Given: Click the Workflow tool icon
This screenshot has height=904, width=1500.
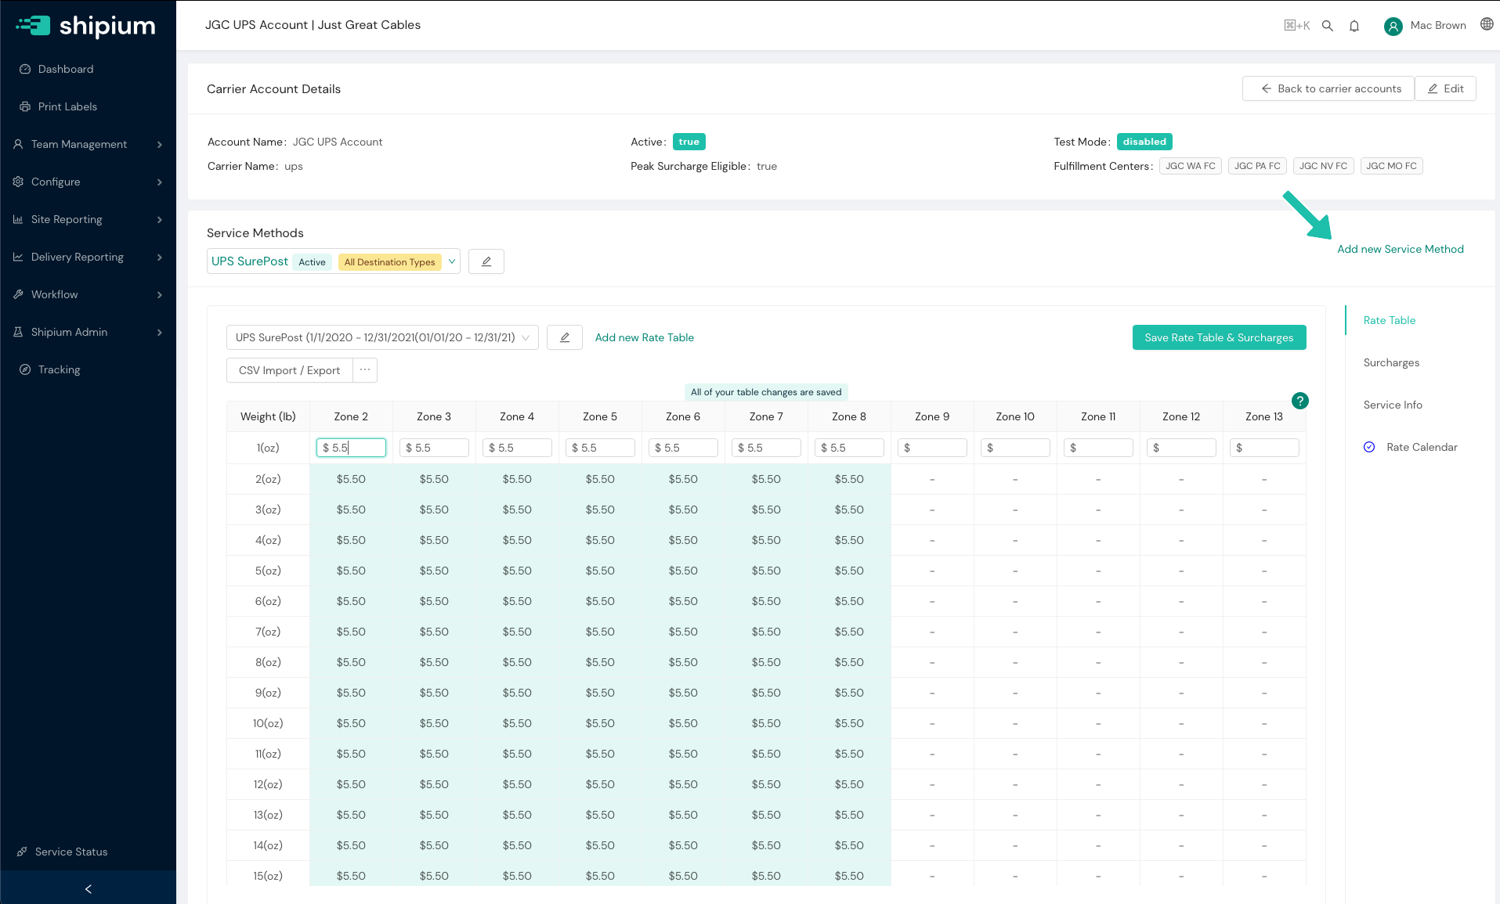Looking at the screenshot, I should click(18, 294).
